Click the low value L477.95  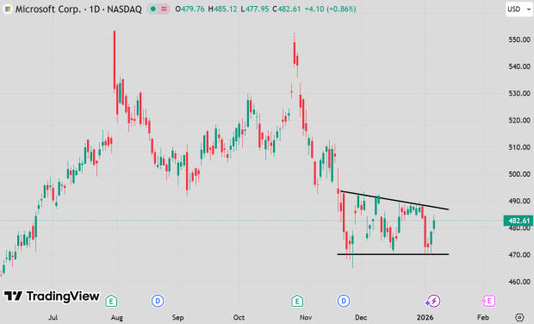[x=254, y=9]
